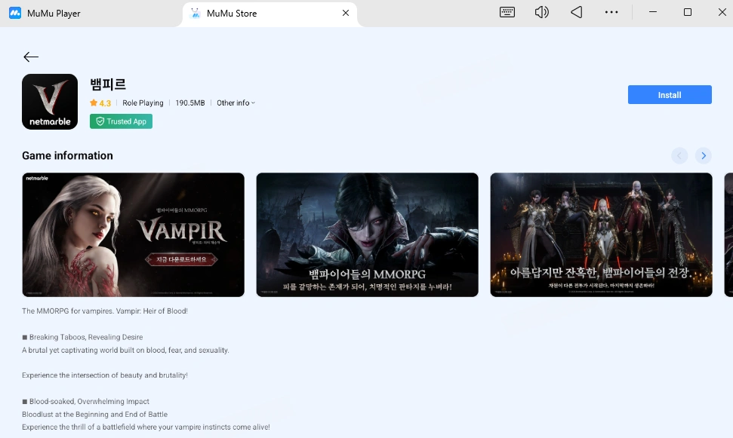Open the three-dots more options menu
This screenshot has width=733, height=438.
611,13
